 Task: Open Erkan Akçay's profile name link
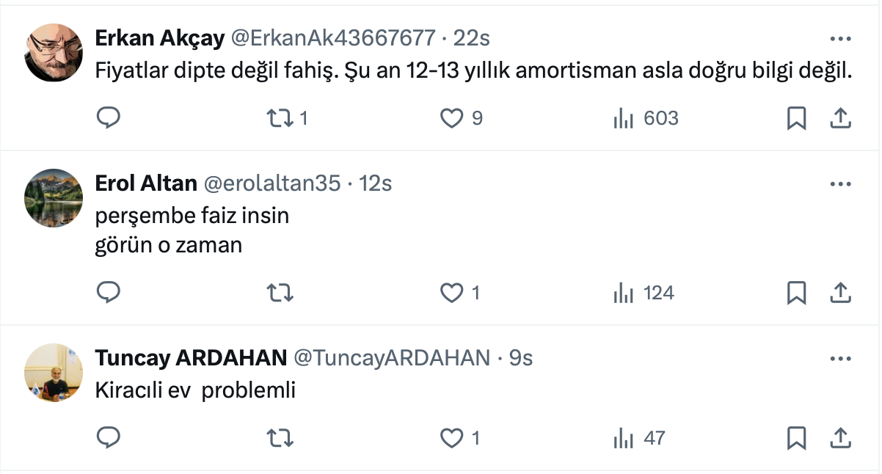(x=160, y=38)
